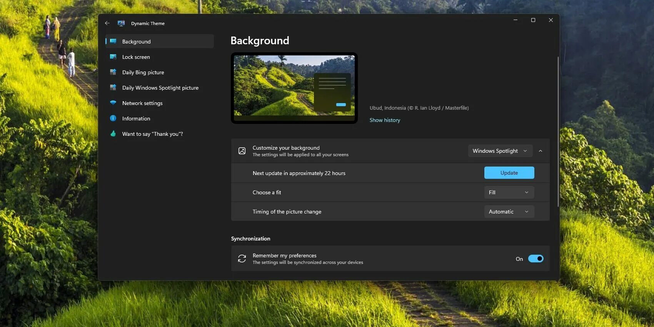Open the Information page

point(160,118)
